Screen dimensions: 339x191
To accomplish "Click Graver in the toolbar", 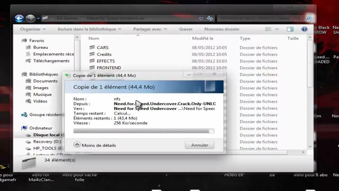I will coord(186,29).
